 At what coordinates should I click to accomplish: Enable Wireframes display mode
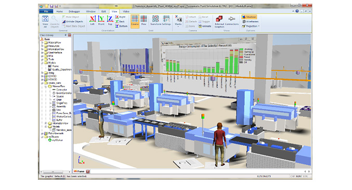250,21
